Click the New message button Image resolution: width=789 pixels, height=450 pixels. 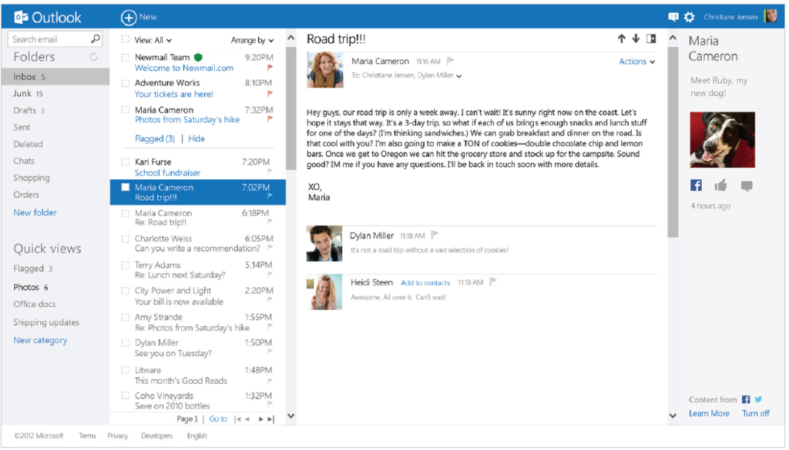(139, 17)
